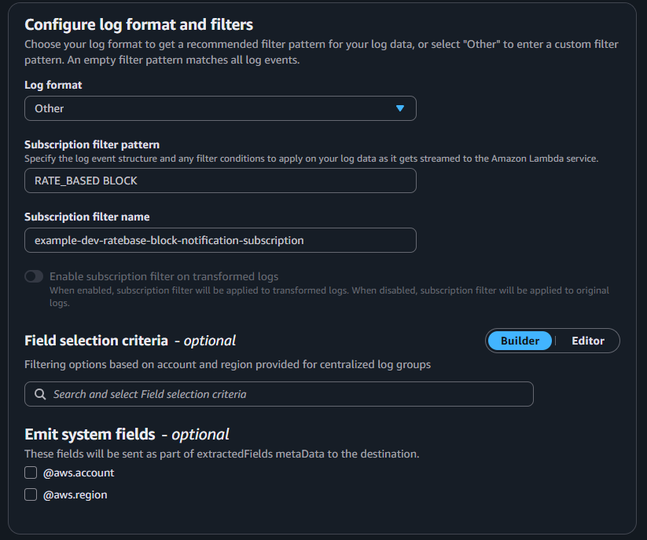
Task: Focus the Subscription filter name input field
Action: pyautogui.click(x=220, y=240)
